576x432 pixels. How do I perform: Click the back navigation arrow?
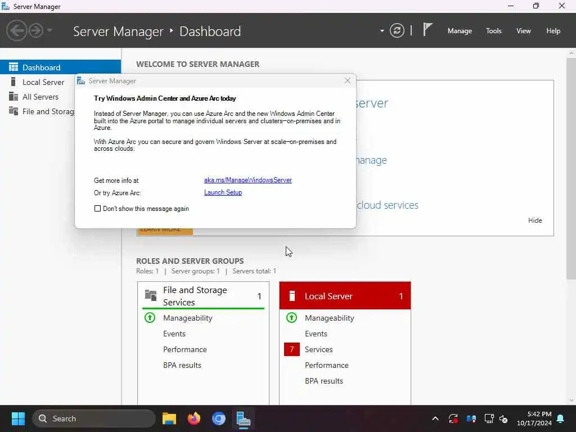pos(16,30)
